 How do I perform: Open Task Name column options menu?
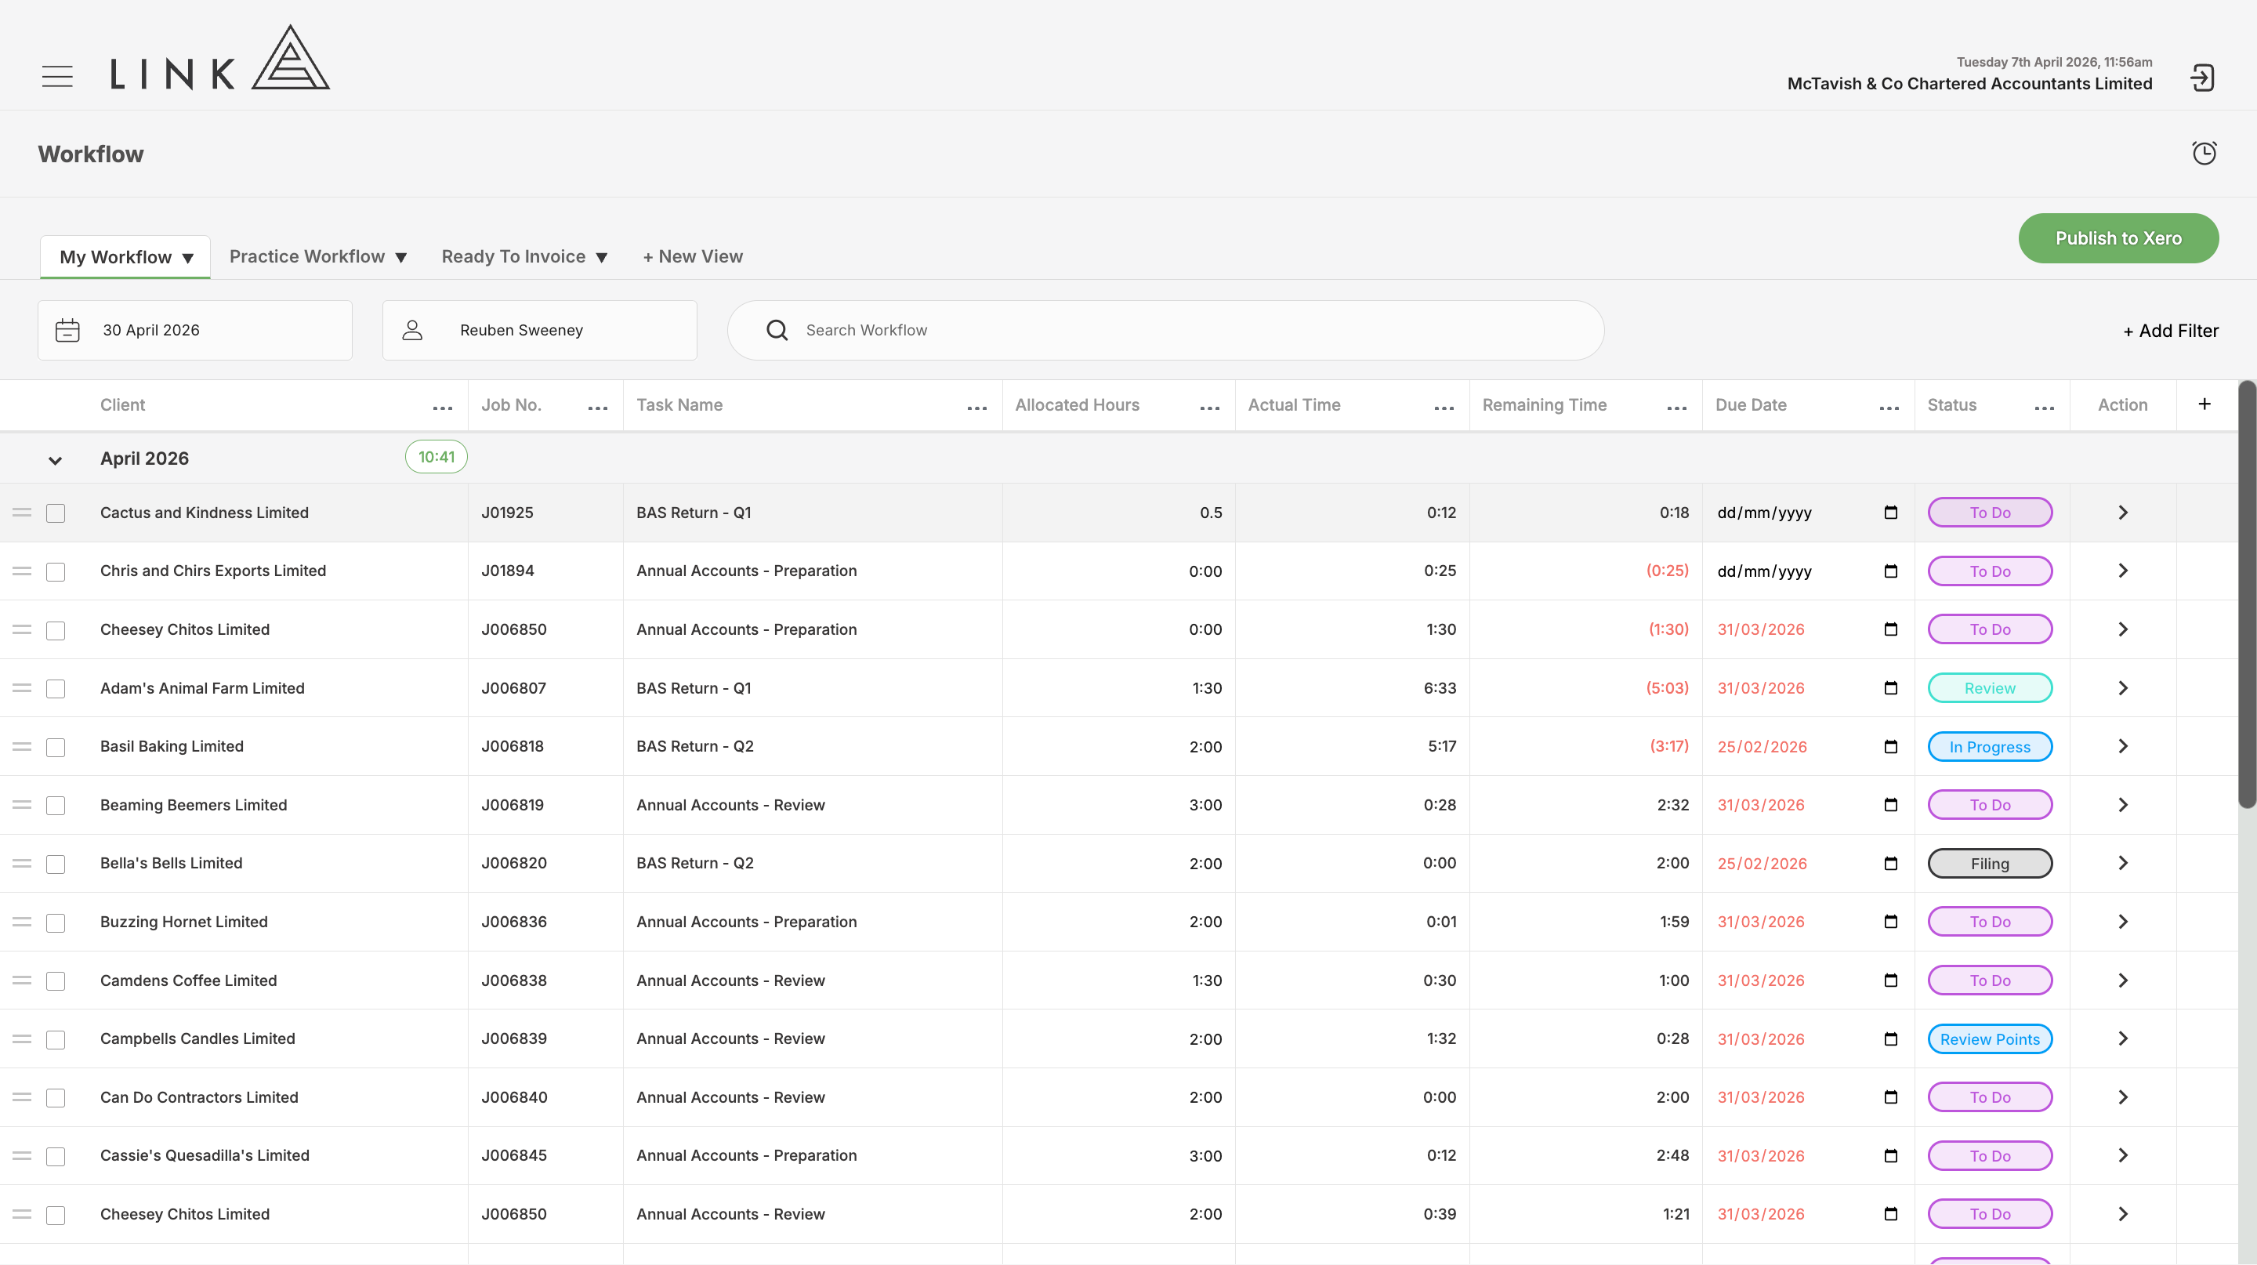977,408
